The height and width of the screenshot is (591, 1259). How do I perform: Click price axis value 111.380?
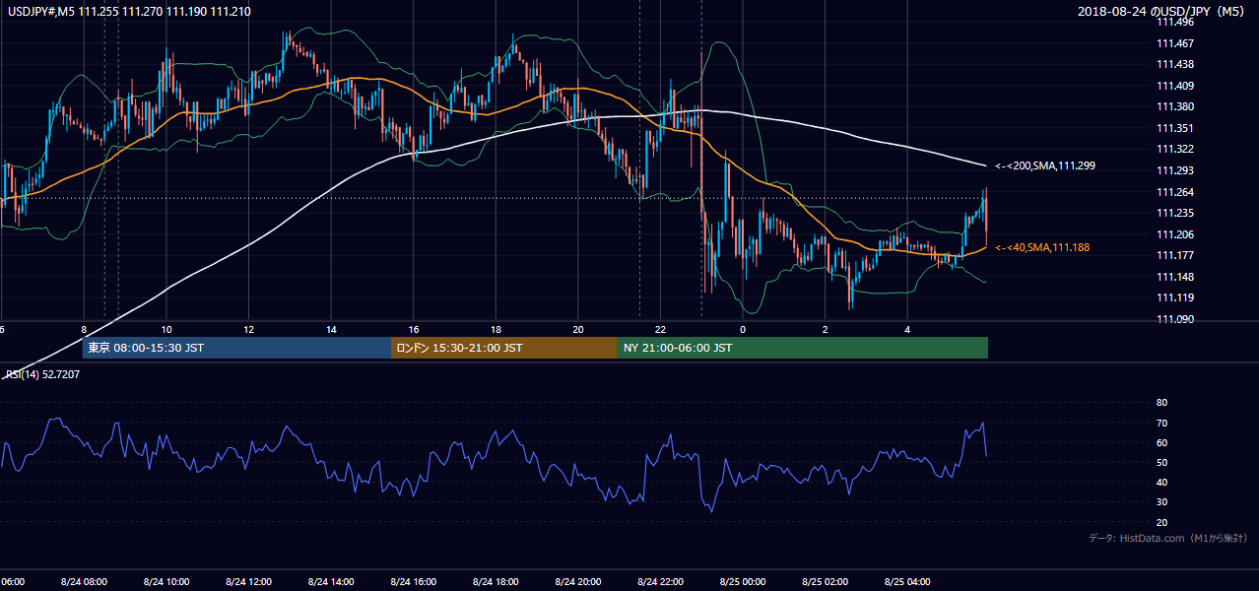[x=1176, y=106]
